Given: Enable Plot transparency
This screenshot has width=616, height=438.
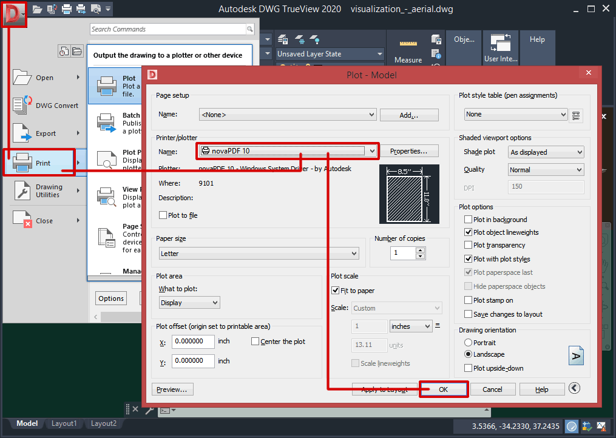Looking at the screenshot, I should tap(468, 244).
